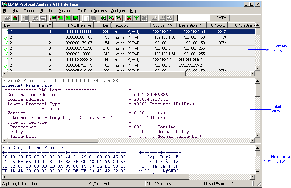The width and height of the screenshot is (291, 188).
Task: Click the C:\Temp.Hdl status bar entry
Action: (x=117, y=184)
